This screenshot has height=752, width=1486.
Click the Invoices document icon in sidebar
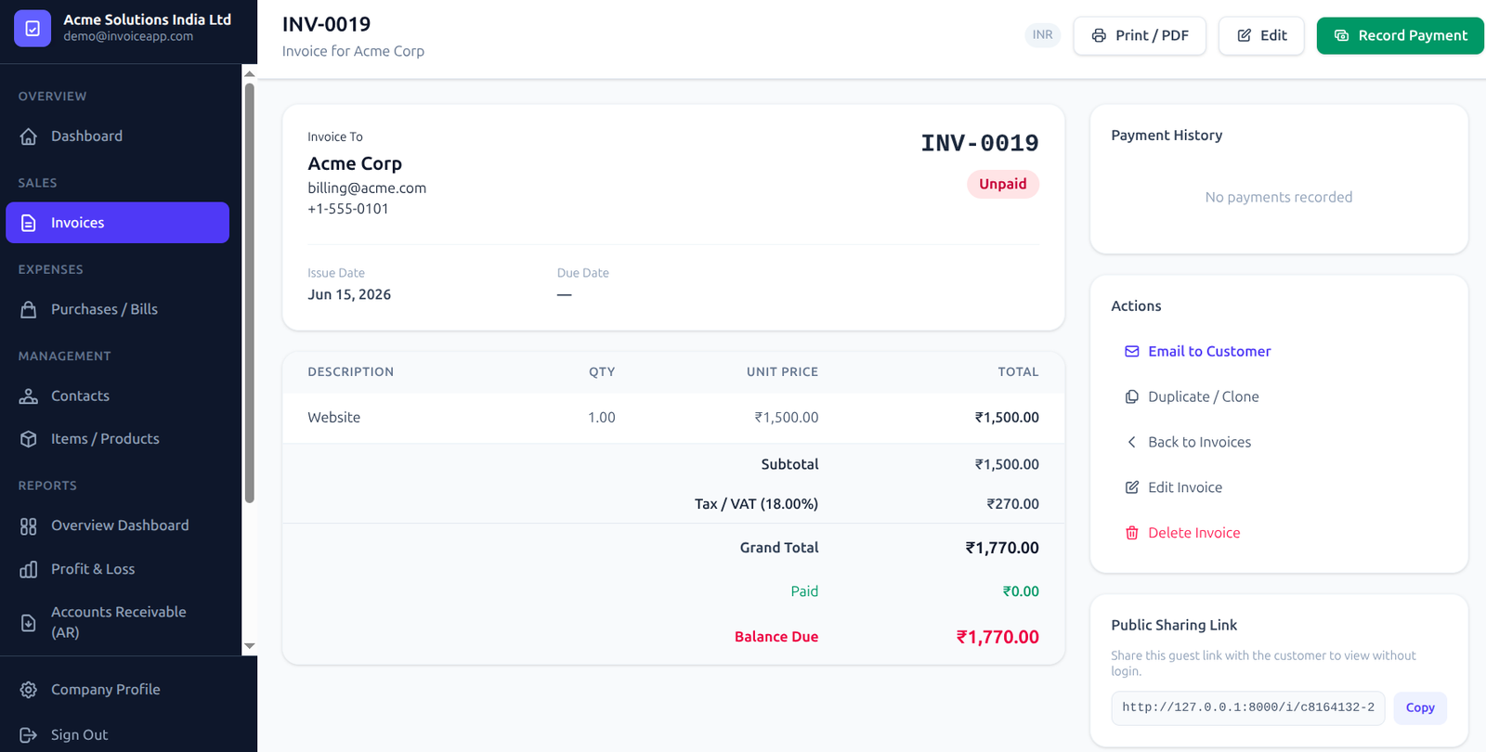29,223
